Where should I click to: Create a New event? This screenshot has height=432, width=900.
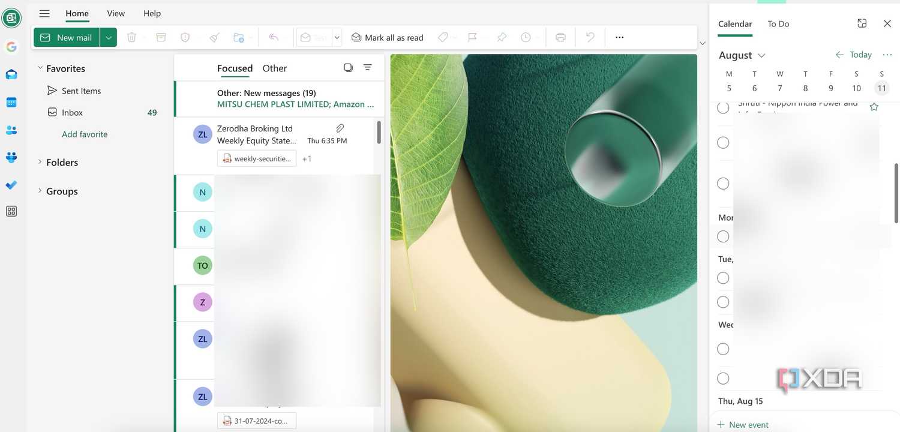pyautogui.click(x=743, y=425)
